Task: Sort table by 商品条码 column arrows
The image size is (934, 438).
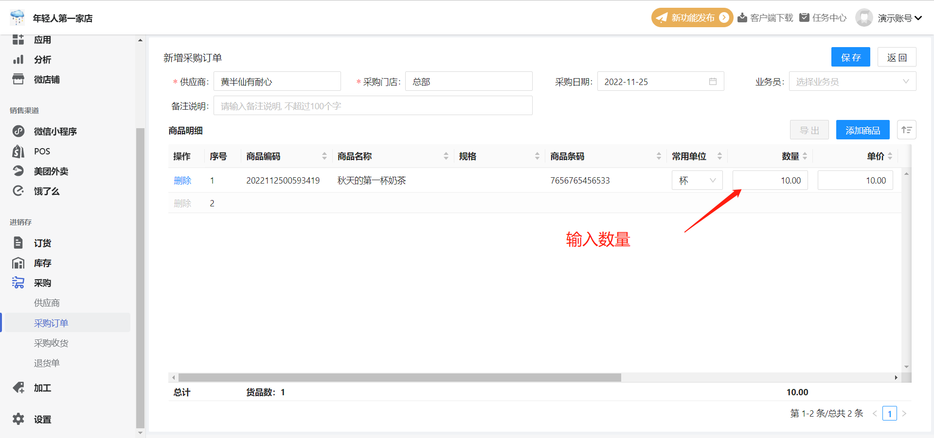Action: coord(659,156)
